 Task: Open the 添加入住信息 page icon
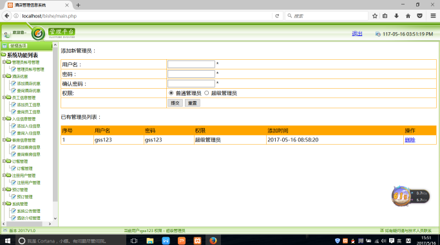(x=13, y=126)
